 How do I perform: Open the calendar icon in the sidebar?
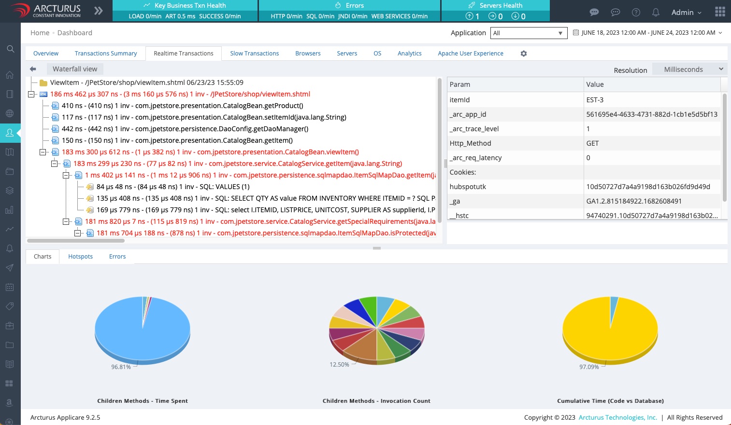click(x=10, y=287)
